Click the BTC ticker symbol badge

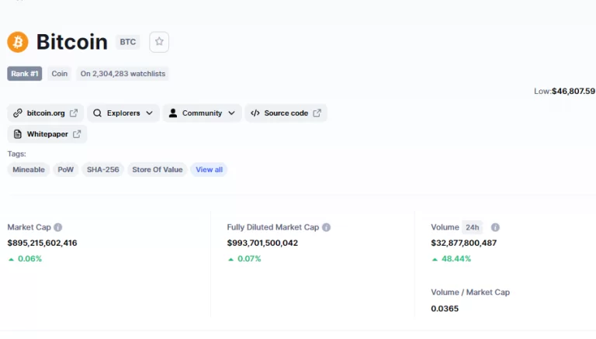pos(127,43)
